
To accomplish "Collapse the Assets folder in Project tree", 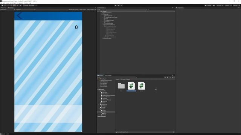I will tap(98, 89).
